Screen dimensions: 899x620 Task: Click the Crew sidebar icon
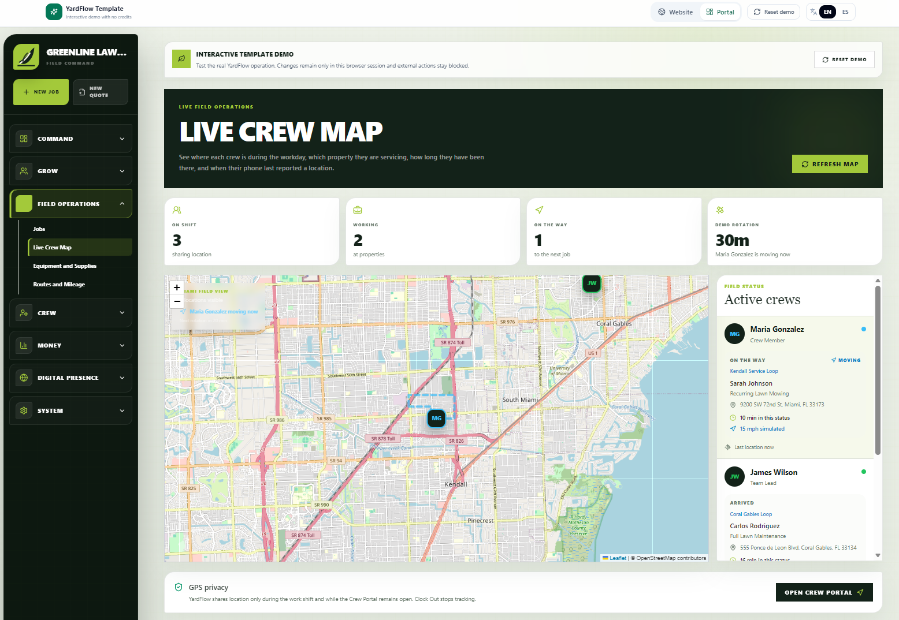click(24, 313)
